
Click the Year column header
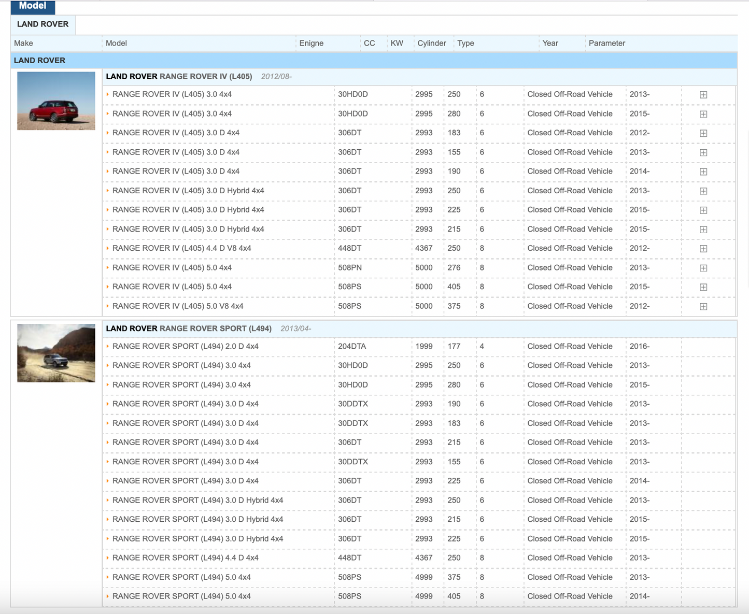click(x=550, y=44)
